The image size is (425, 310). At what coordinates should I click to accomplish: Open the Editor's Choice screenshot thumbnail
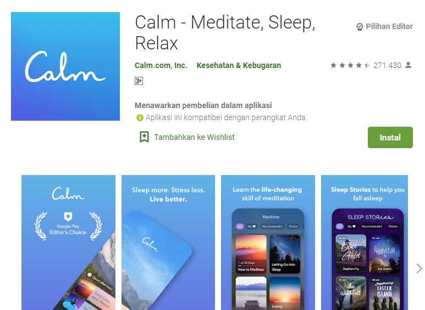pos(68,243)
